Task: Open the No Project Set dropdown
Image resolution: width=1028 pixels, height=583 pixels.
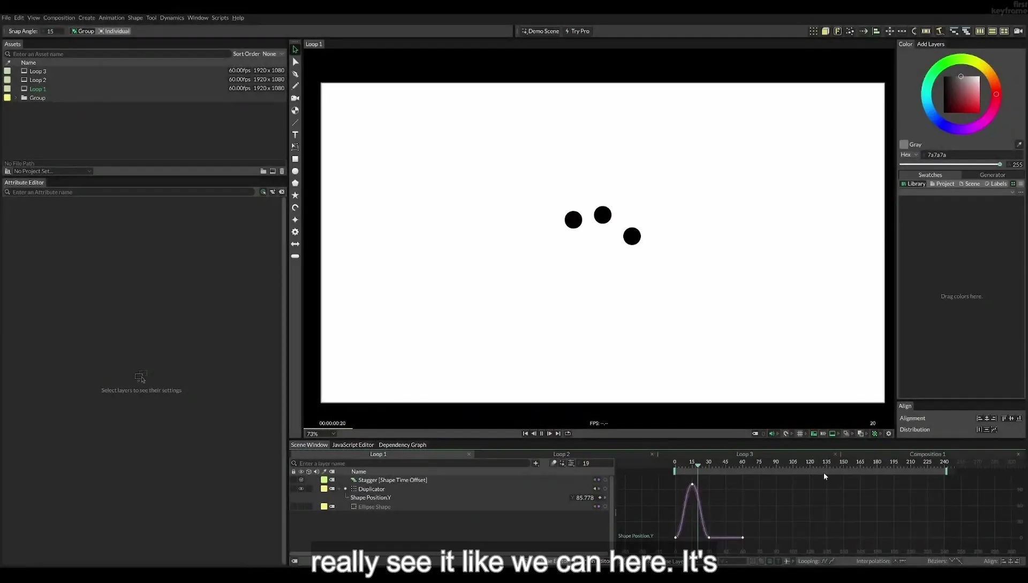Action: pyautogui.click(x=52, y=171)
